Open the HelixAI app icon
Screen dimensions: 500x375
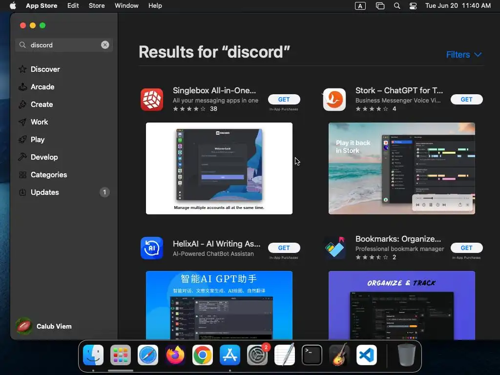click(x=152, y=248)
